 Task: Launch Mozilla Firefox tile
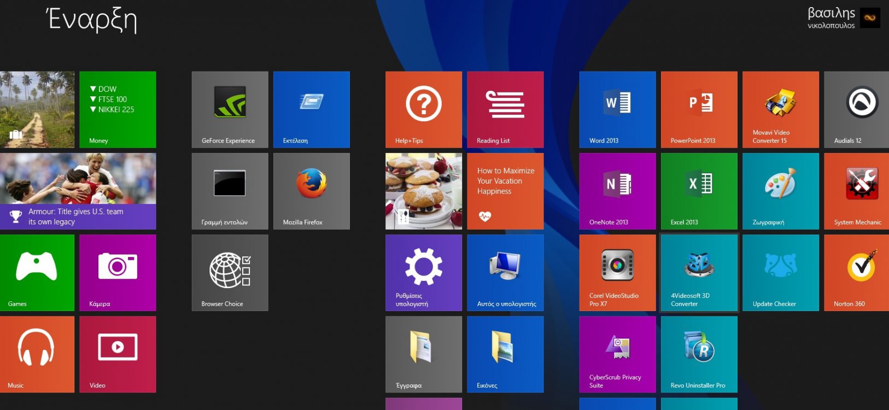point(311,191)
